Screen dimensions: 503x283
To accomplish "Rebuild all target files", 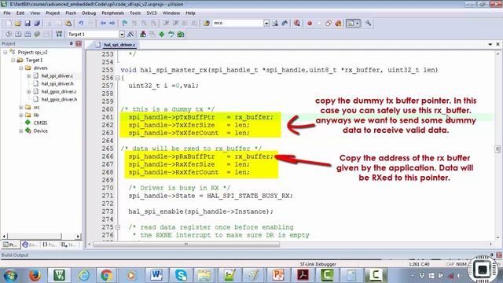I will pyautogui.click(x=28, y=34).
